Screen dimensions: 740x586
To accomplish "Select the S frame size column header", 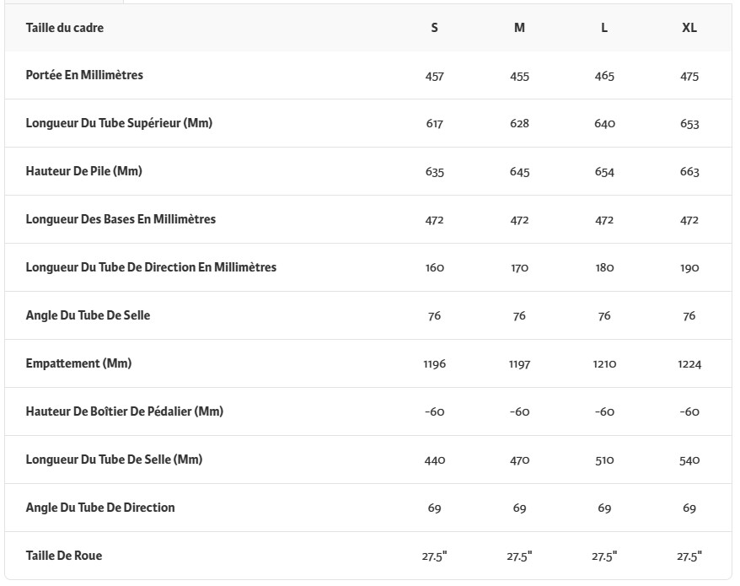I will pos(434,28).
